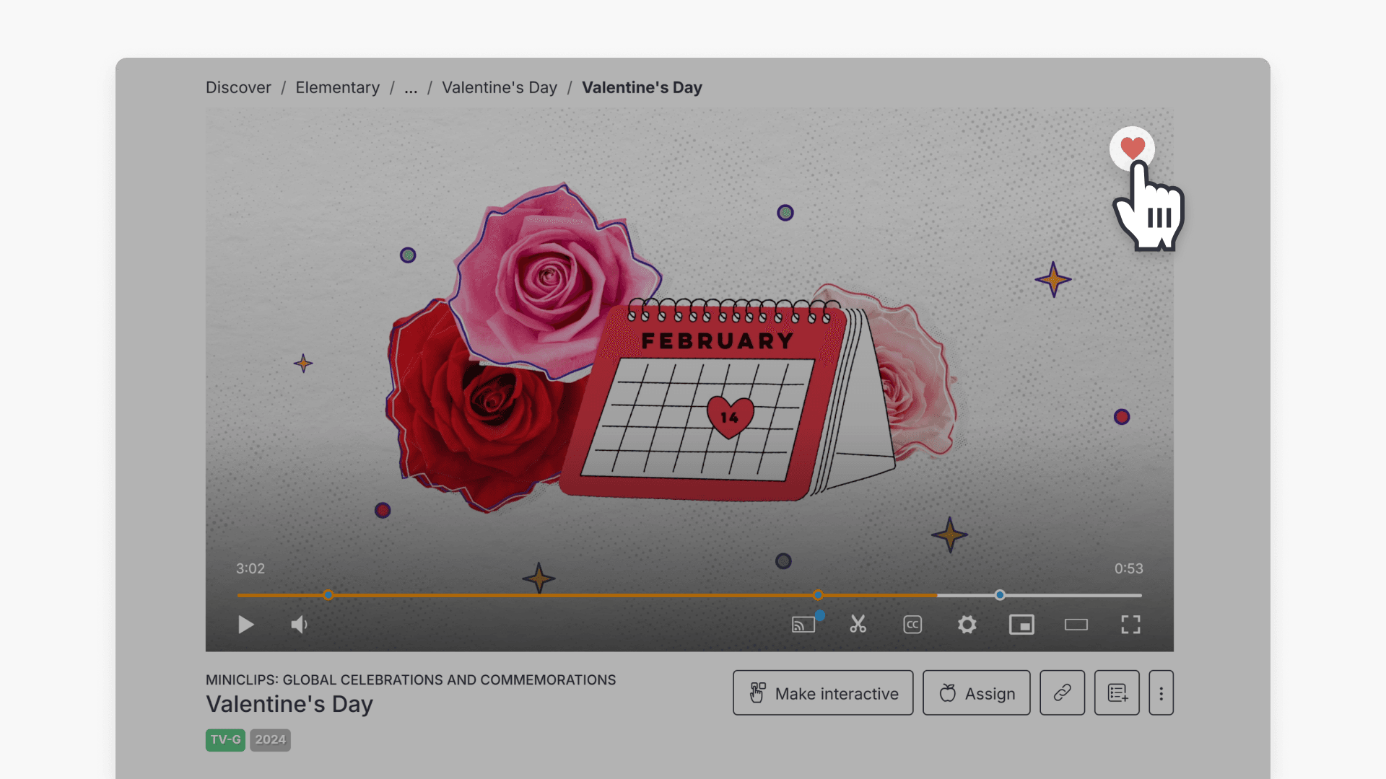Enable picture-in-picture mode
This screenshot has height=779, width=1386.
pyautogui.click(x=1021, y=625)
